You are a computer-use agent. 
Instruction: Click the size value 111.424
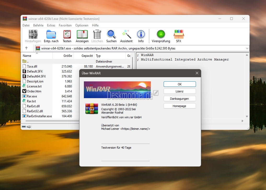(67, 101)
